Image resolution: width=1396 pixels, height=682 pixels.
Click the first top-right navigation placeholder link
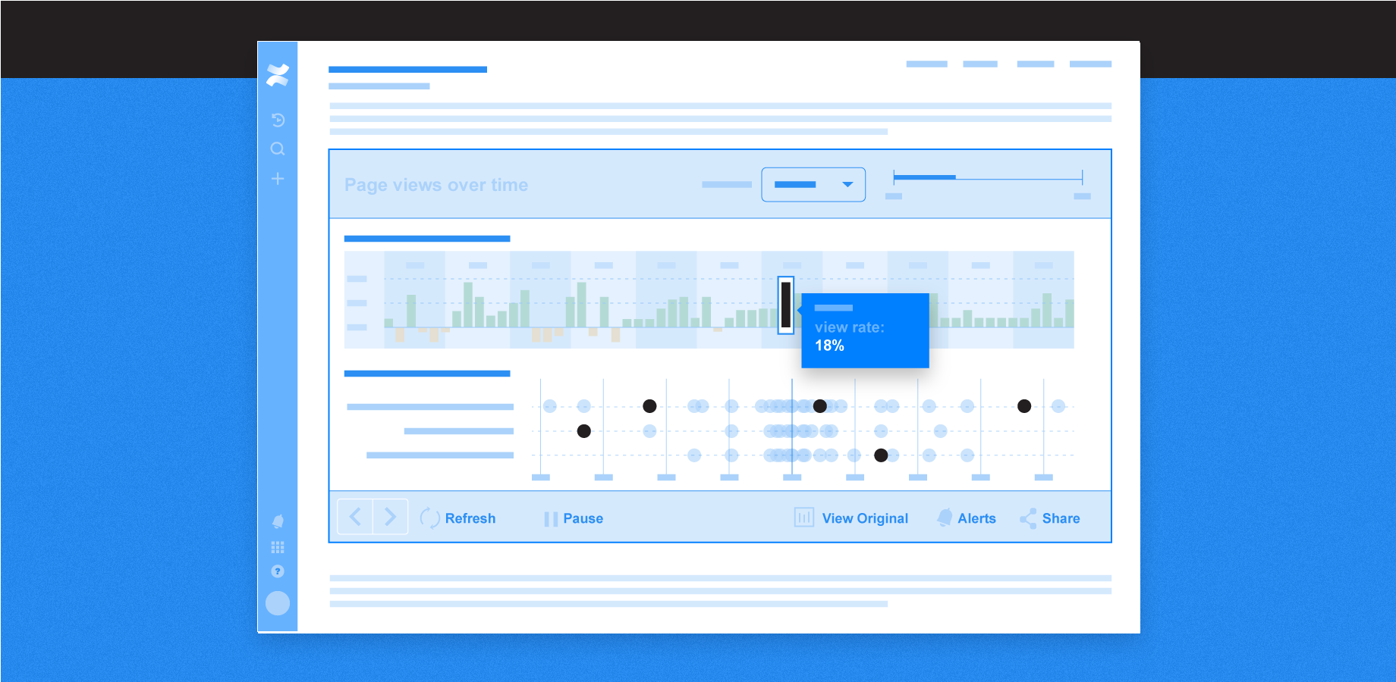pos(926,64)
